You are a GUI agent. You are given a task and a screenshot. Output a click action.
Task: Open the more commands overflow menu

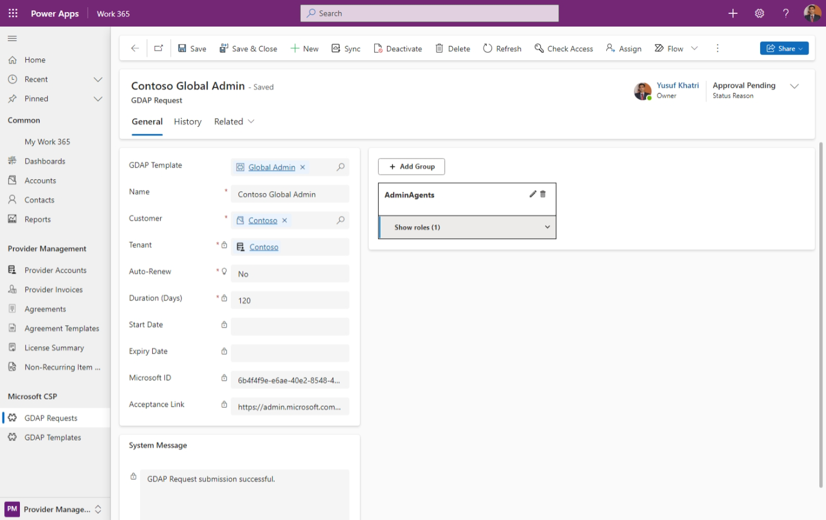coord(717,48)
